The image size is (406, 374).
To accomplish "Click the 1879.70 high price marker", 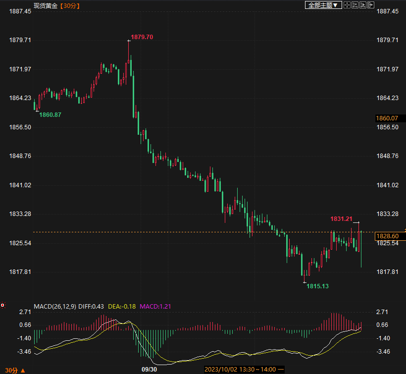I will coord(142,37).
